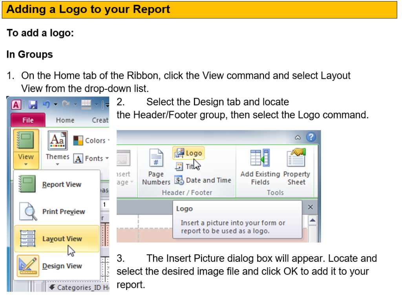402x297 pixels.
Task: Click the Access application icon
Action: tap(16, 105)
